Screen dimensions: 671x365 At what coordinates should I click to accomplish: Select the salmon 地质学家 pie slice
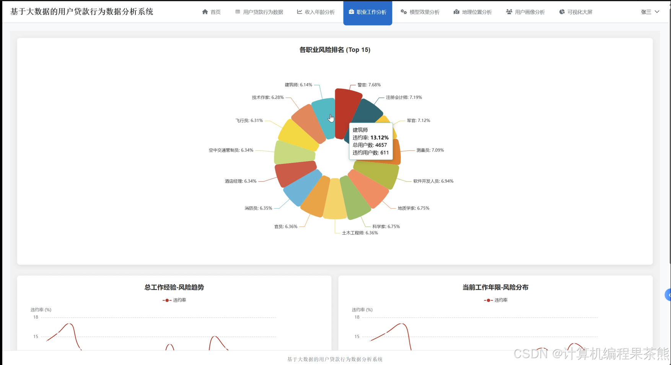tap(368, 189)
